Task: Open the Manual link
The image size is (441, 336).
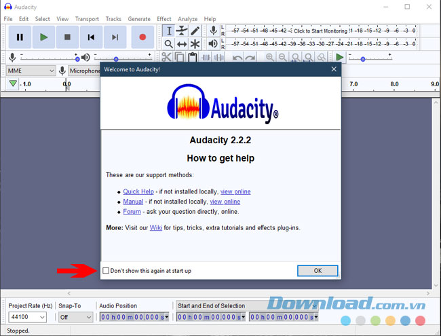Action: (x=133, y=202)
